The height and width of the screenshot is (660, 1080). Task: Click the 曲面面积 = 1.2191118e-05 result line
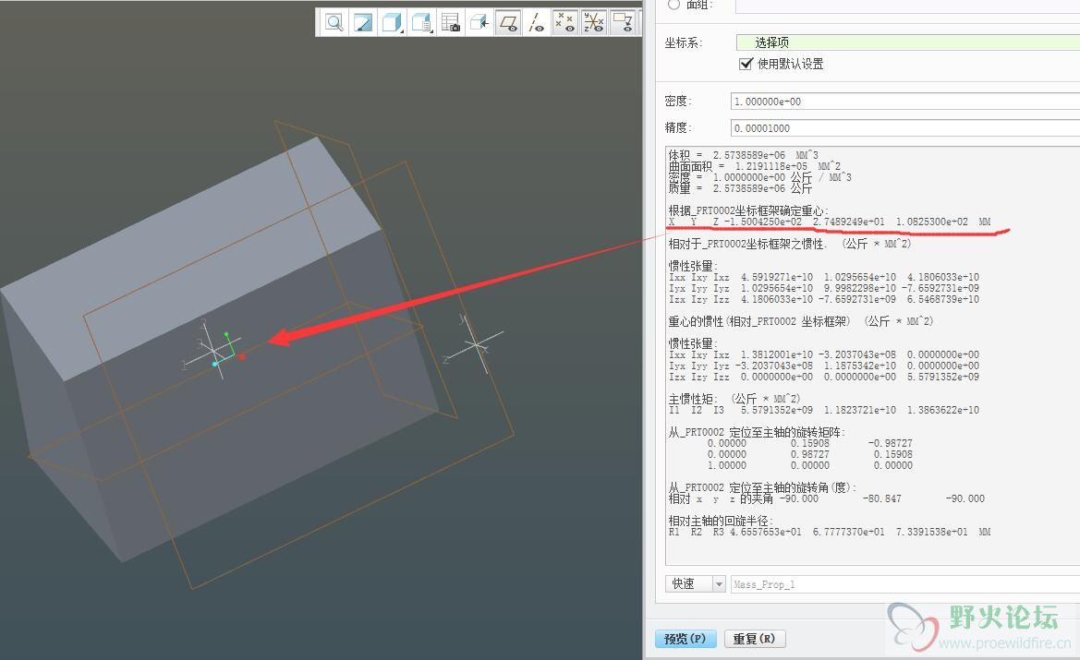[755, 166]
